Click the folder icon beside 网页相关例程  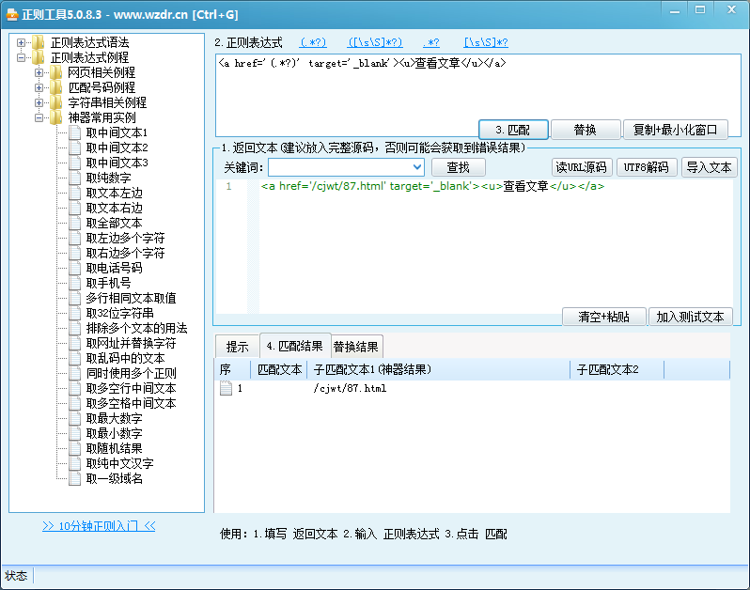pyautogui.click(x=55, y=72)
